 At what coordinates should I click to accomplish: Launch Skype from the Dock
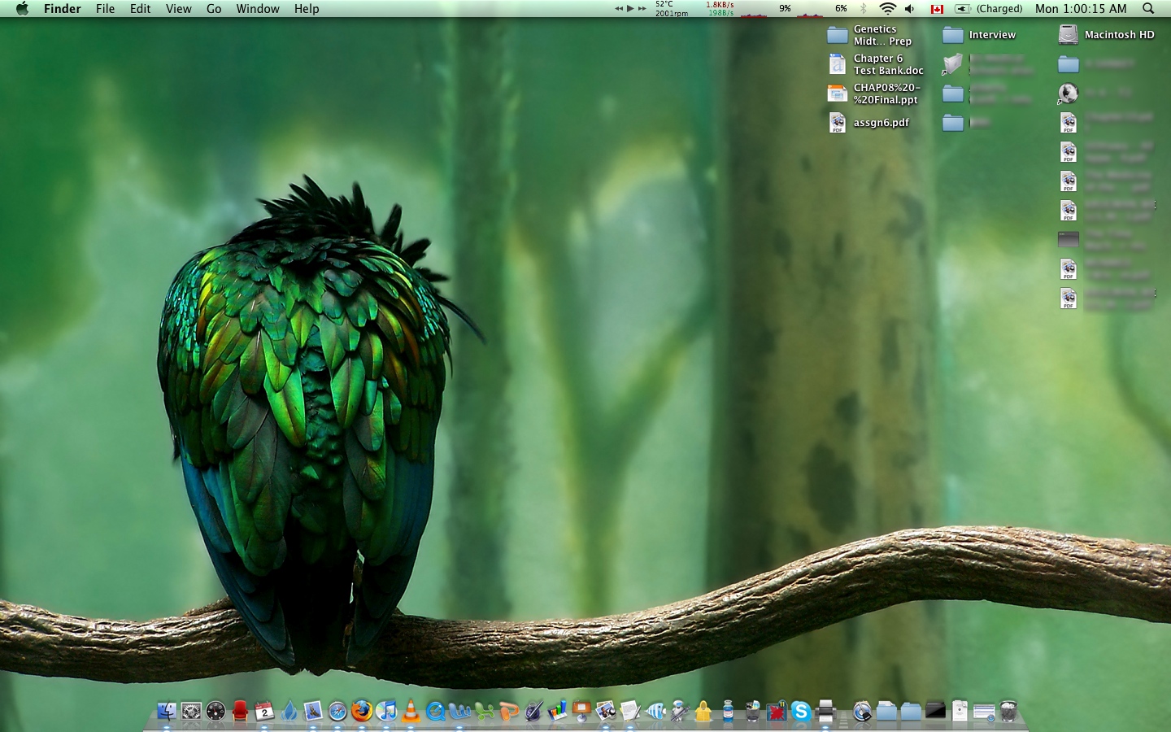(x=801, y=711)
